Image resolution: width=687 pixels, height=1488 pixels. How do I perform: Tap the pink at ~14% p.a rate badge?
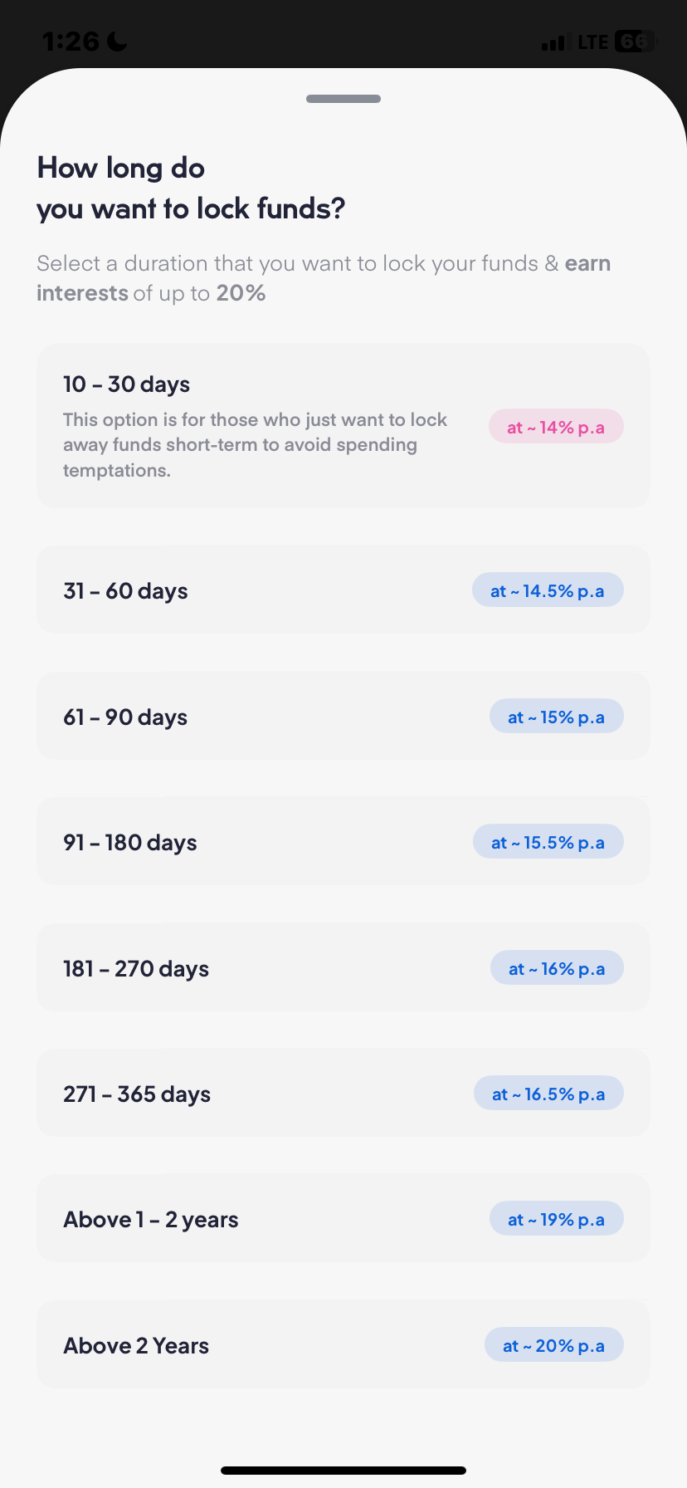click(x=556, y=426)
